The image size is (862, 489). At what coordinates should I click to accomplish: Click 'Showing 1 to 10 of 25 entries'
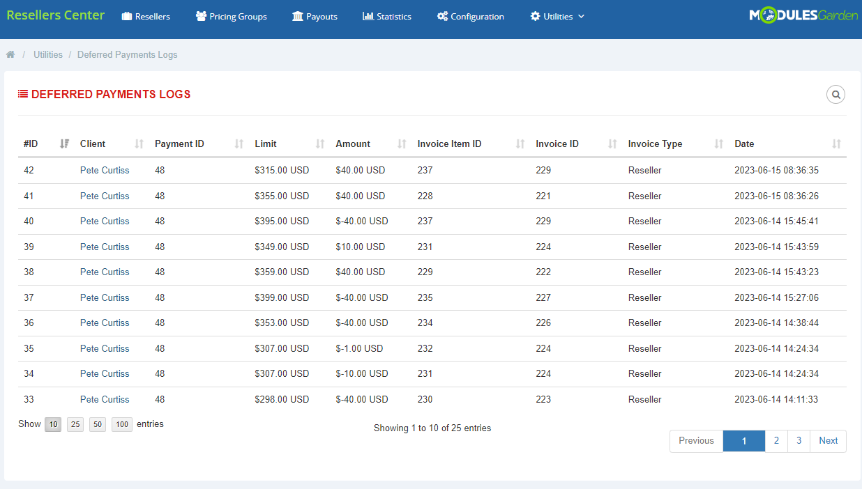[432, 428]
